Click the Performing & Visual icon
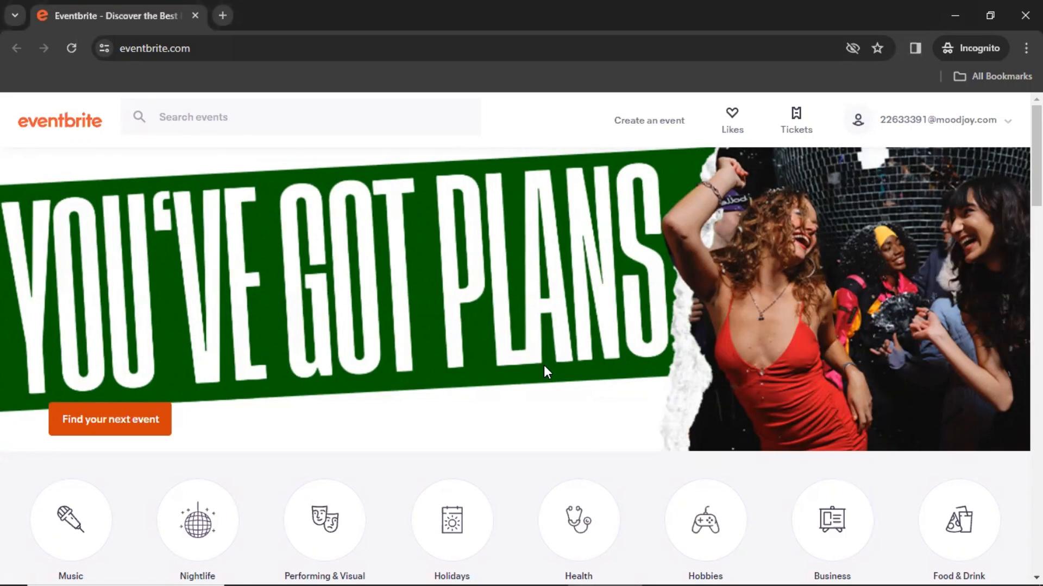Screen dimensions: 1043x586 324,519
